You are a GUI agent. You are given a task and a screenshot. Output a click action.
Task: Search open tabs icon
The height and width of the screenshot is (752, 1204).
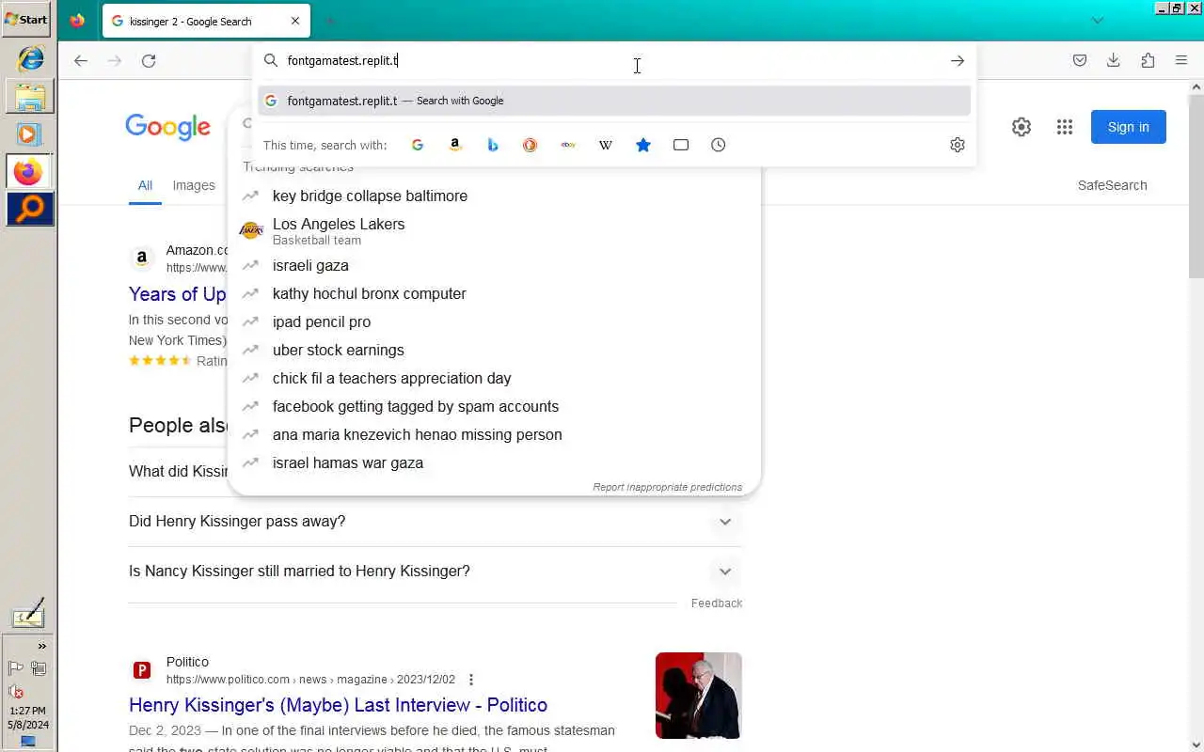coord(681,145)
